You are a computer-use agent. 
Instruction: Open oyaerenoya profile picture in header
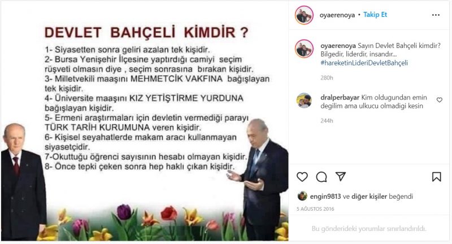(x=304, y=15)
